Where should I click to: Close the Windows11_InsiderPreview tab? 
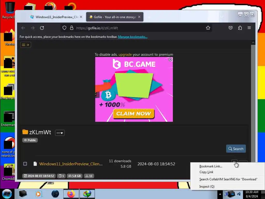[81, 17]
